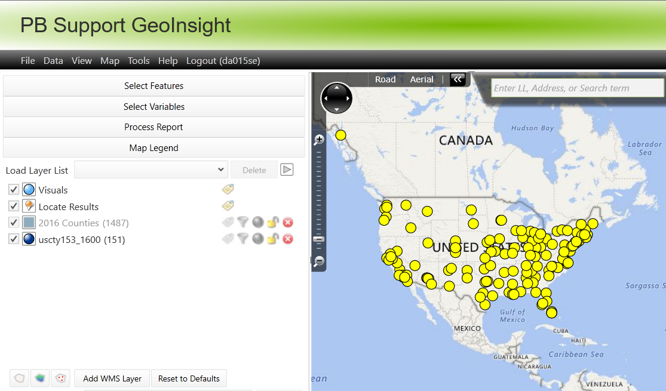Disable the uscty153_1600 layer checkbox
Image resolution: width=666 pixels, height=391 pixels.
click(x=13, y=239)
